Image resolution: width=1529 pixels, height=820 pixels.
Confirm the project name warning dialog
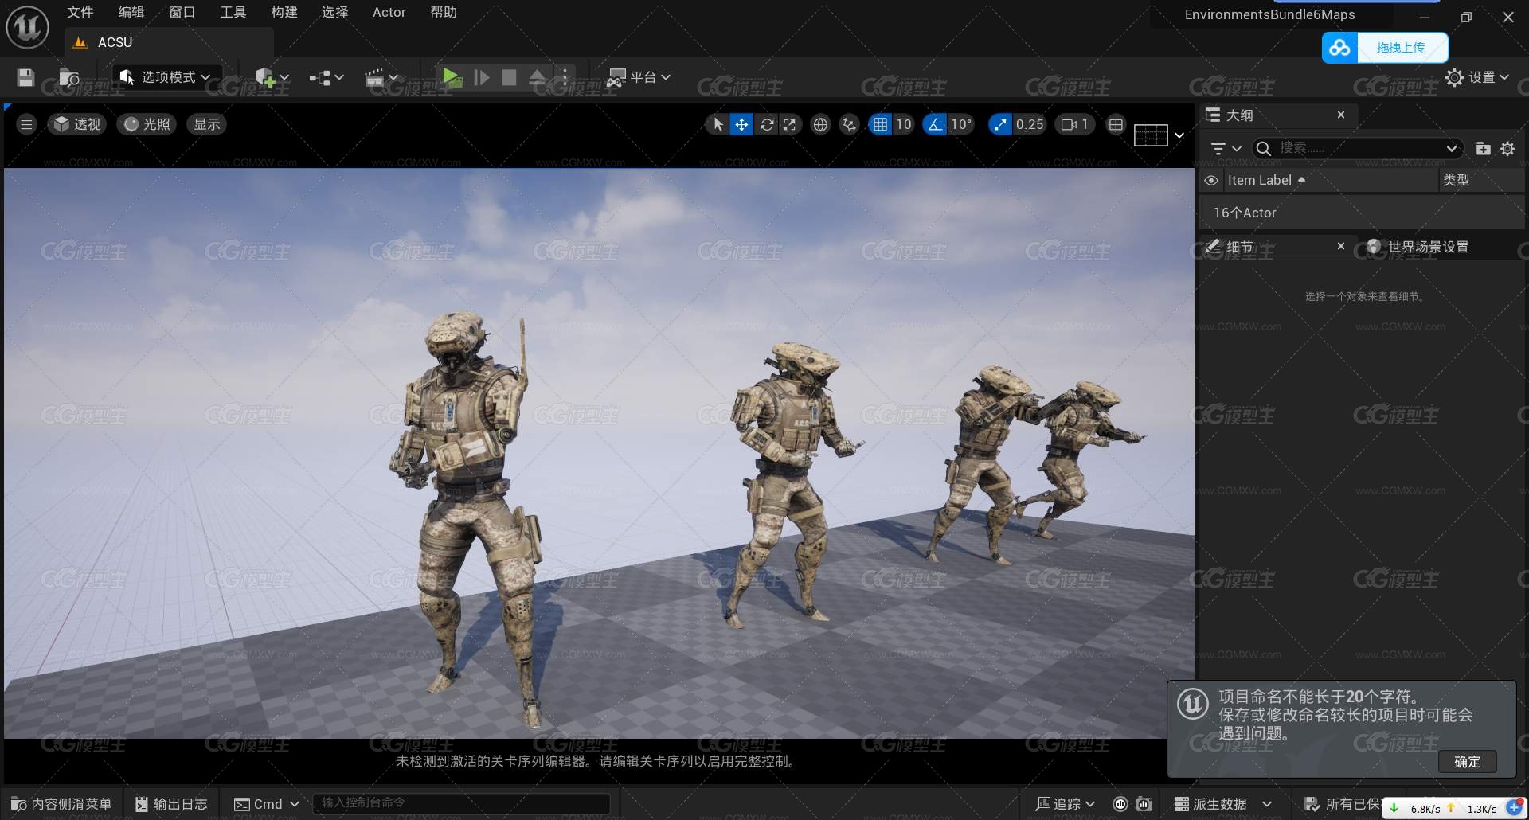click(x=1467, y=762)
